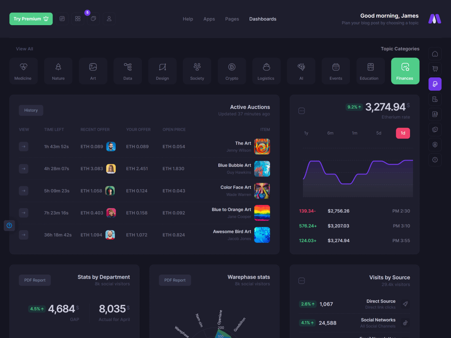Select the Crypto topic category

pos(232,71)
